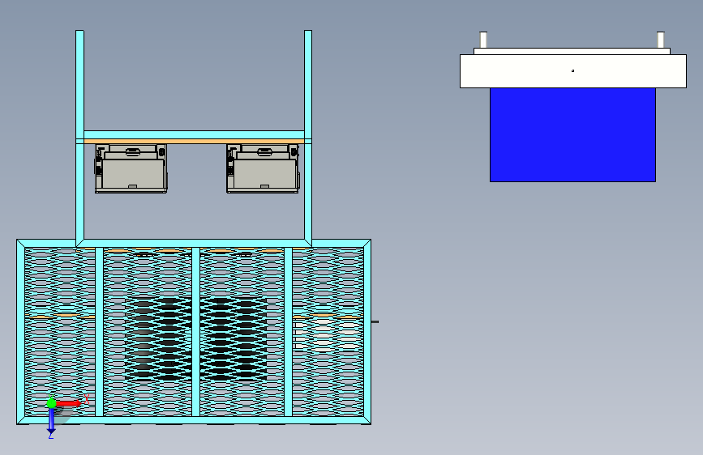
Task: Select the cyan bottom rail of the cage
Action: pos(194,420)
